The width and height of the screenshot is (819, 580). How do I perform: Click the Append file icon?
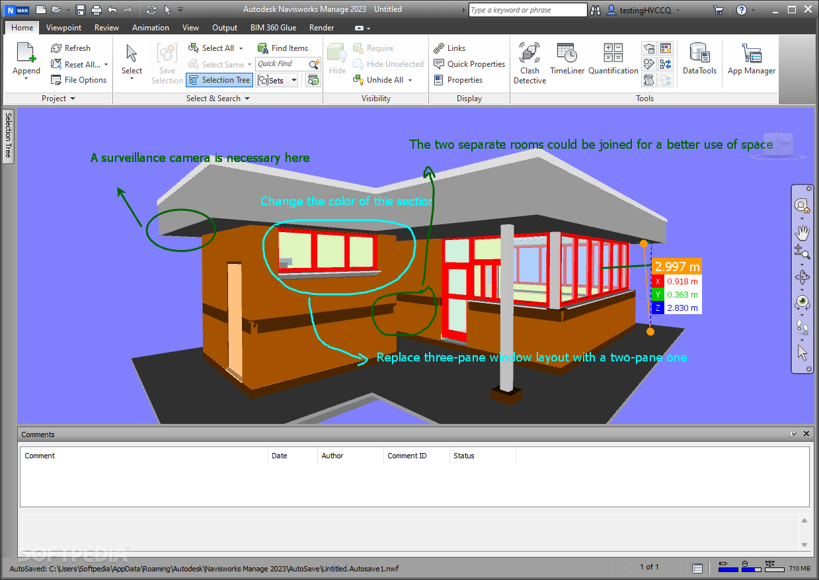pos(26,54)
